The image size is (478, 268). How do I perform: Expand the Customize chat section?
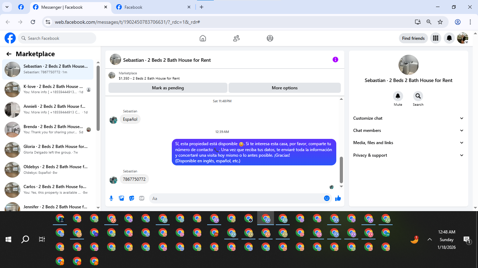[x=408, y=118]
